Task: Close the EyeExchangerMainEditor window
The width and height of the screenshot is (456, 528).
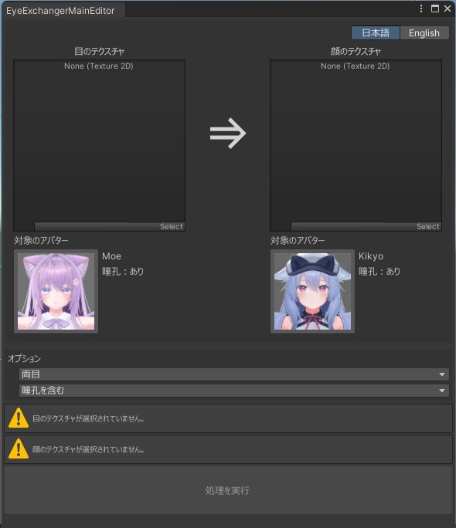Action: coord(447,8)
